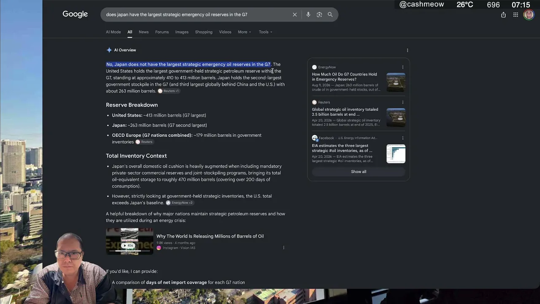The height and width of the screenshot is (304, 540).
Task: Switch to the Forums tab
Action: pos(162,32)
